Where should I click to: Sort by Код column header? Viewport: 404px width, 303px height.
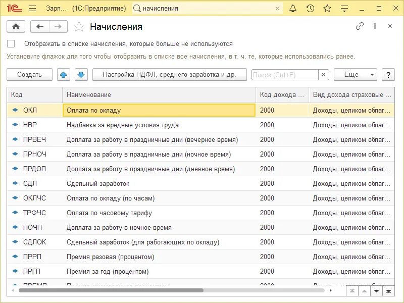pyautogui.click(x=35, y=95)
